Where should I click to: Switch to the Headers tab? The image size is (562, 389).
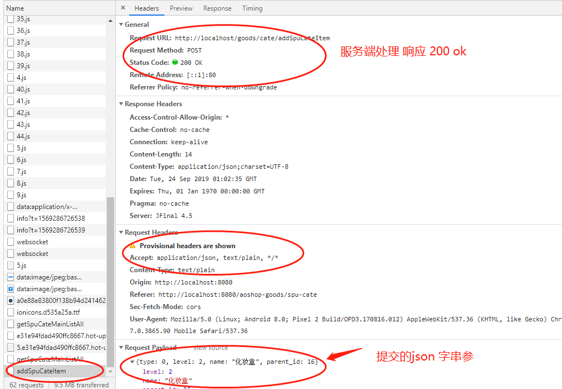pos(147,8)
